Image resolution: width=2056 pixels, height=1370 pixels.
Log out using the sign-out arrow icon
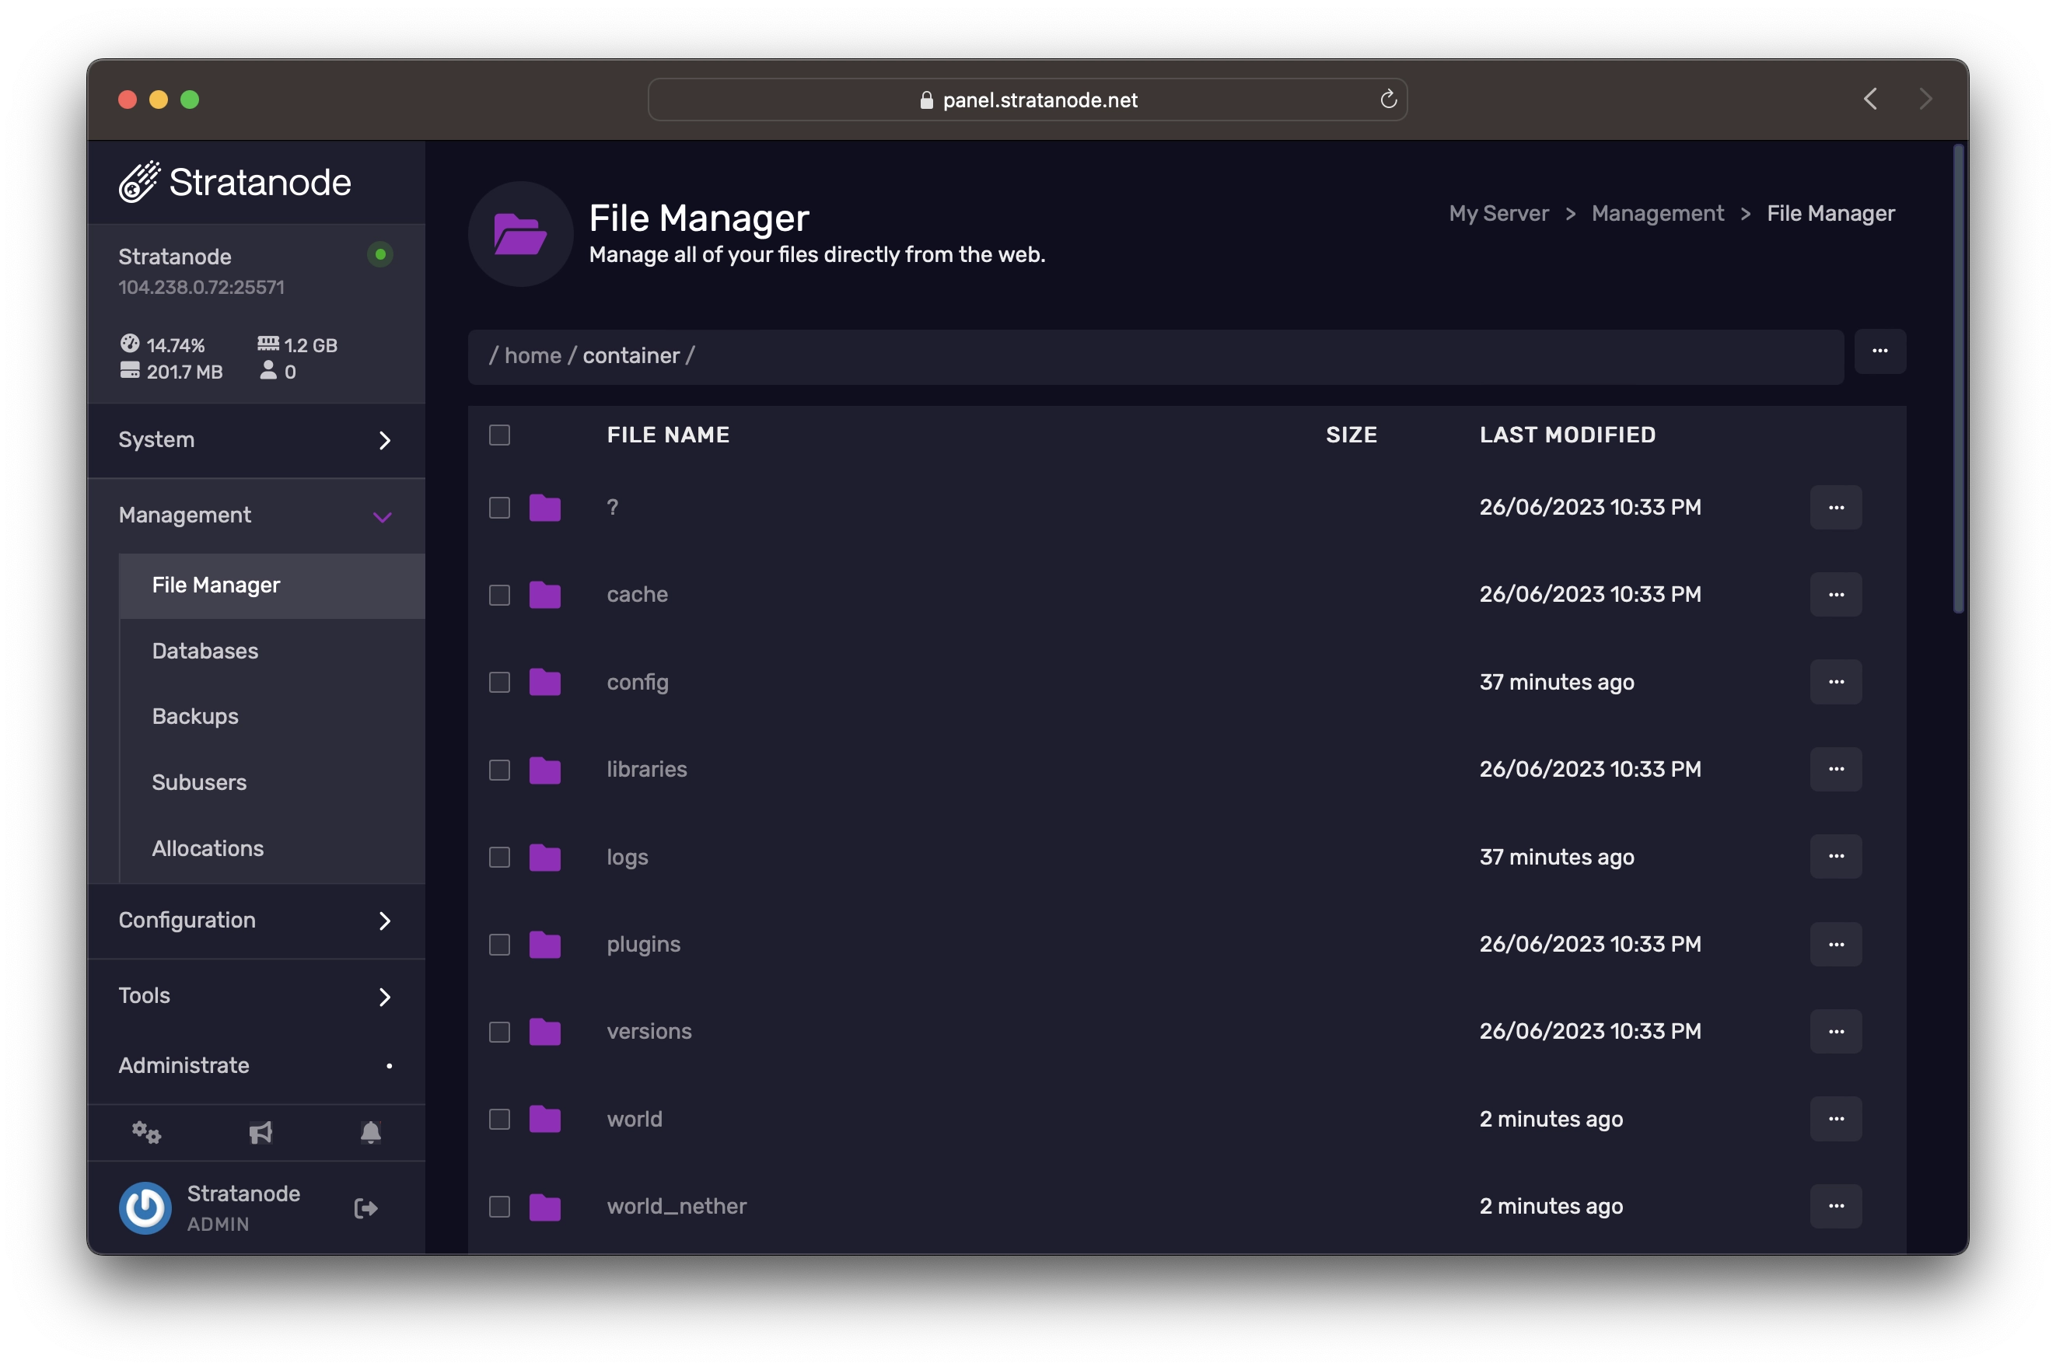(x=366, y=1207)
